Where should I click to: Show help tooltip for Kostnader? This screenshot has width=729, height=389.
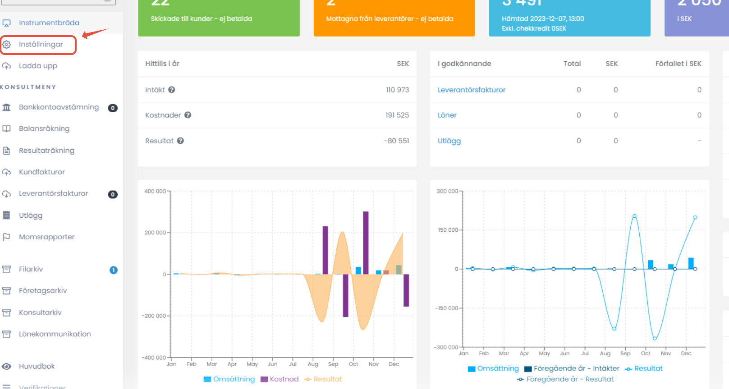188,115
